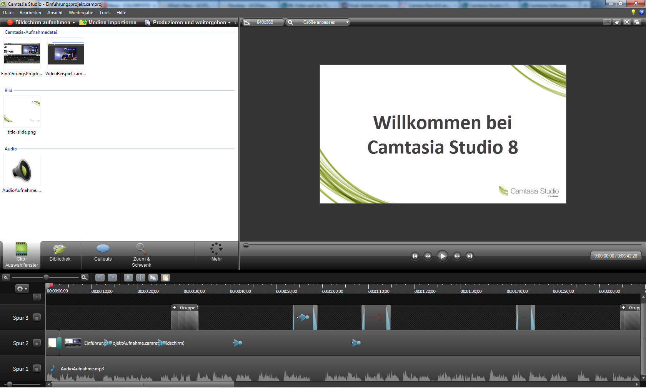Screen dimensions: 646x388
Task: Click the timeline zoom in magnifier
Action: (85, 277)
